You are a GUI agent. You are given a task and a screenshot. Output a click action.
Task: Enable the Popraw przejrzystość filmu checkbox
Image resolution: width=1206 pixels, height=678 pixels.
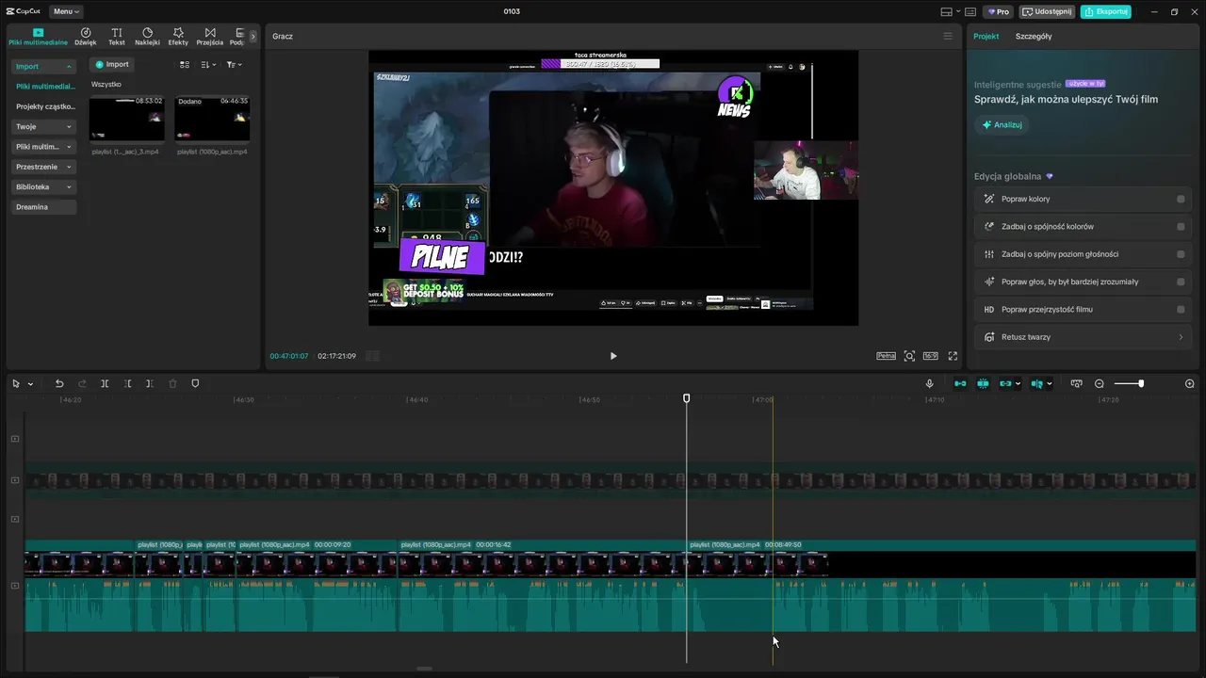1181,309
